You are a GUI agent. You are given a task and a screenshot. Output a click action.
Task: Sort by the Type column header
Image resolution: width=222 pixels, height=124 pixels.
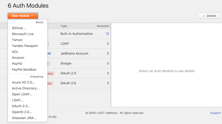(x=64, y=26)
